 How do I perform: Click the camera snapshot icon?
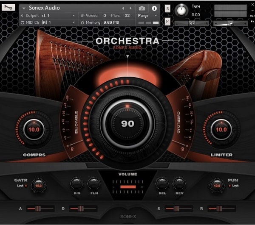coord(142,8)
